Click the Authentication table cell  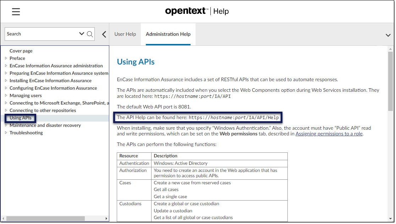pos(134,163)
